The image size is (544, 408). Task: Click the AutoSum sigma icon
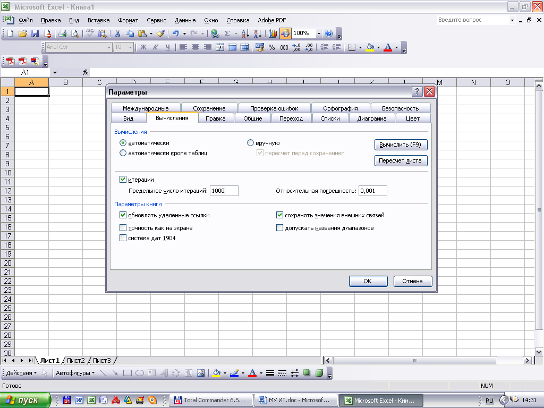pyautogui.click(x=227, y=33)
